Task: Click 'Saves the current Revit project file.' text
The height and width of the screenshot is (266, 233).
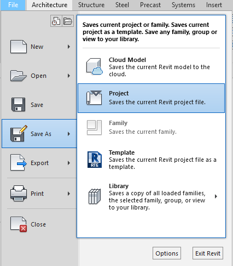Action: pyautogui.click(x=157, y=102)
